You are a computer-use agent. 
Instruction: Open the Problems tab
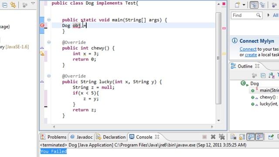[x=54, y=137]
